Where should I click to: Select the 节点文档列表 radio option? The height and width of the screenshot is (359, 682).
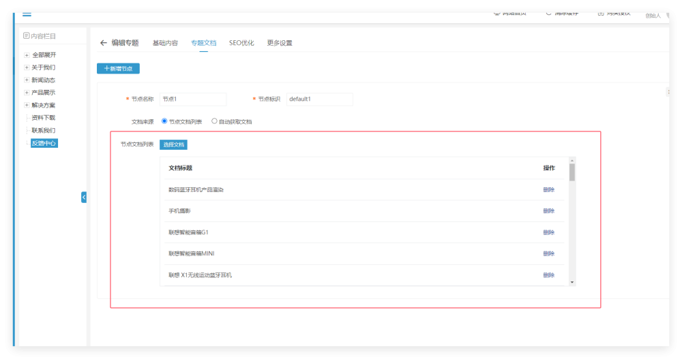(164, 121)
